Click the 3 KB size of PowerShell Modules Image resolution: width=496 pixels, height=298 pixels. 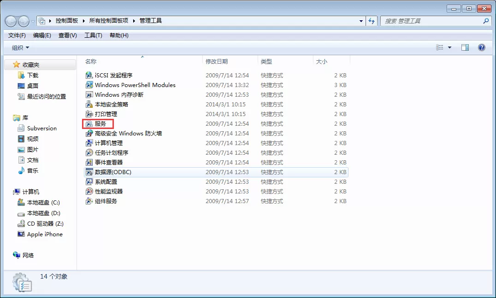[x=340, y=85]
